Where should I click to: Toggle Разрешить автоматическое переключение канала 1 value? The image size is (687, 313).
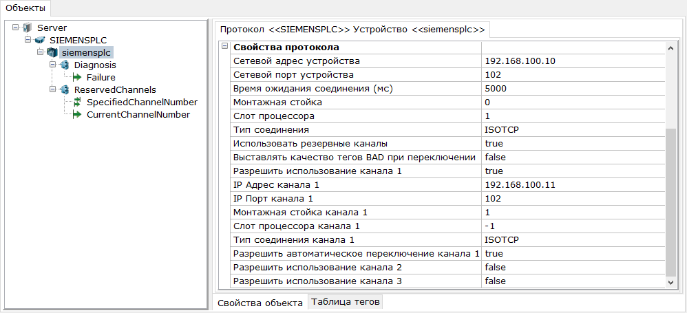[x=573, y=253]
